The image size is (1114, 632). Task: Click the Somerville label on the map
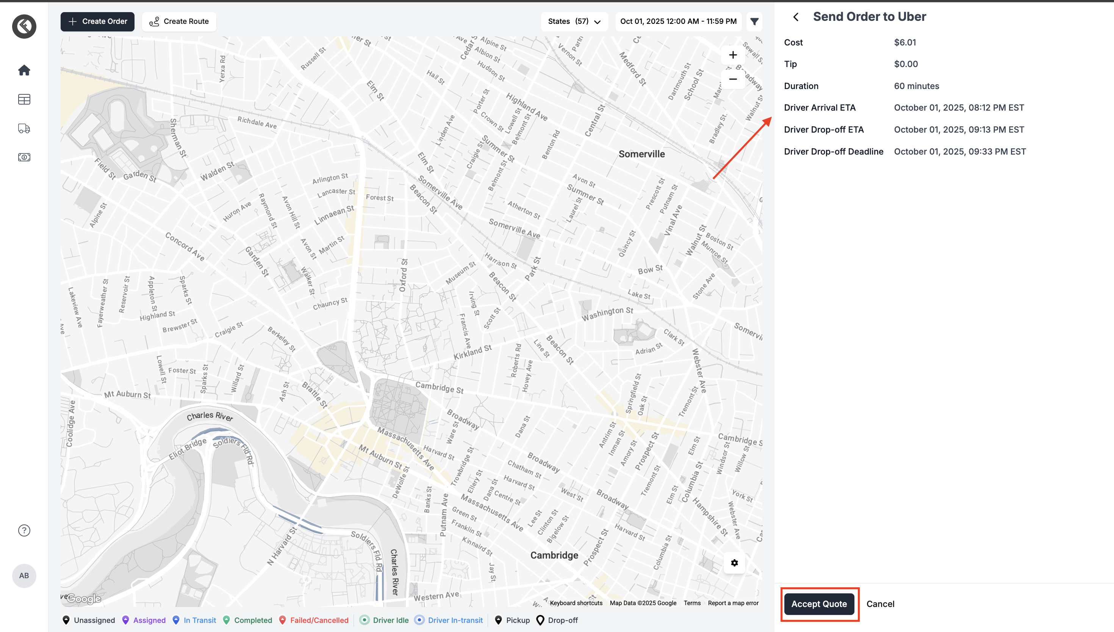point(641,154)
